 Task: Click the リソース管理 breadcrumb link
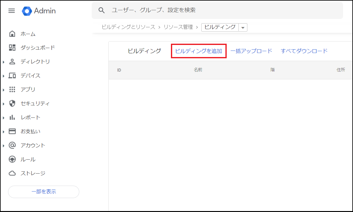[x=178, y=27]
